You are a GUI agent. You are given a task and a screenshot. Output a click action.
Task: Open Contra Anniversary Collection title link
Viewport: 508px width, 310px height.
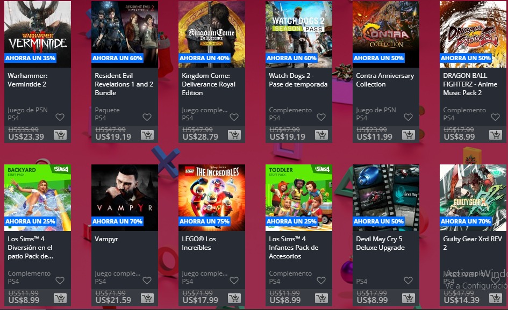click(385, 80)
